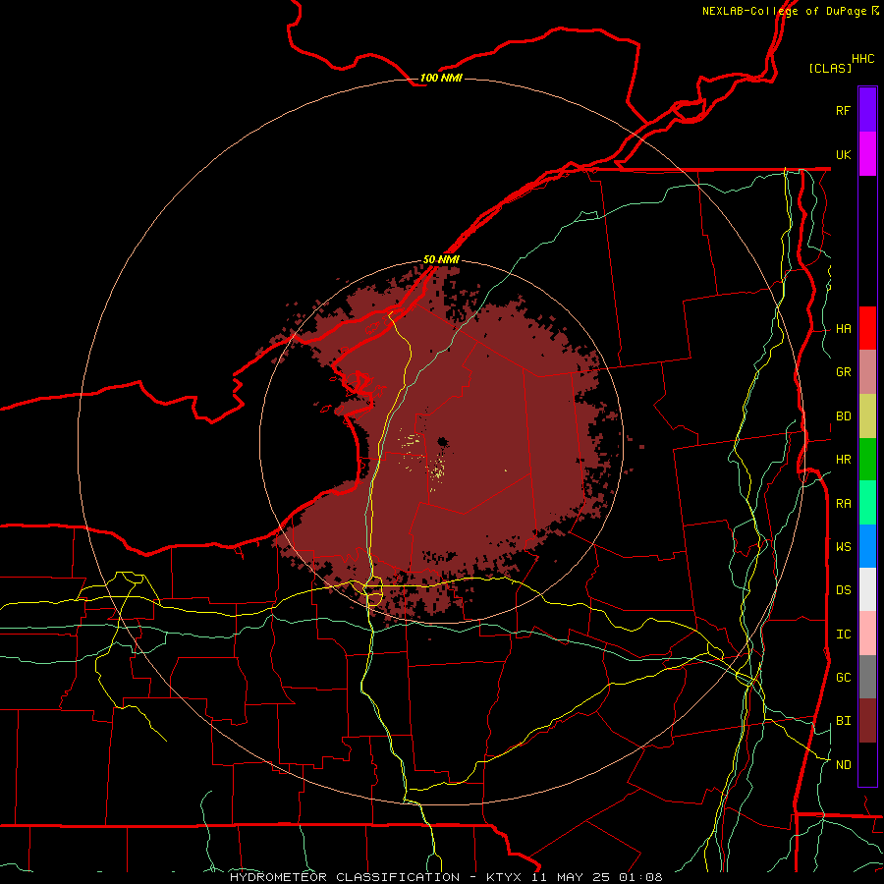Click the NEXLAB-College of DuPage text

click(784, 11)
